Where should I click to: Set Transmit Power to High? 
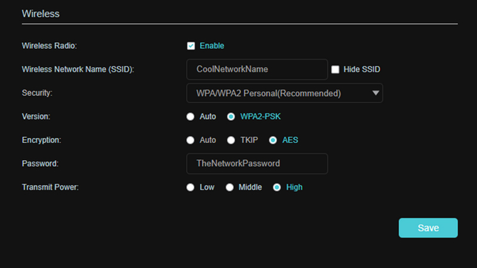tap(277, 187)
